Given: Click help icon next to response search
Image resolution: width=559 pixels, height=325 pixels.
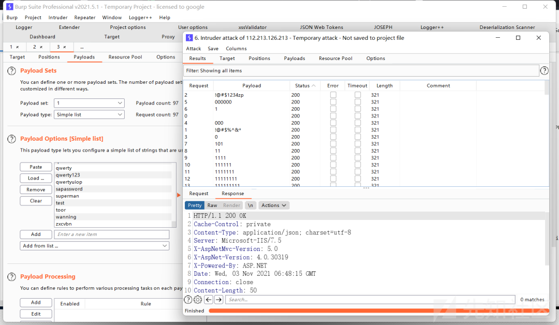Looking at the screenshot, I should click(x=188, y=300).
